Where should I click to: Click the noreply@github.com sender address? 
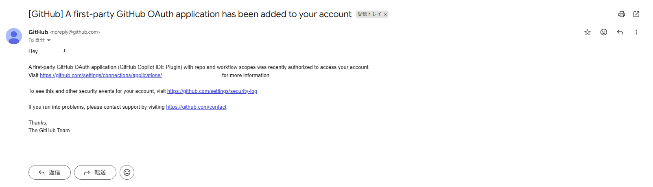pos(75,32)
